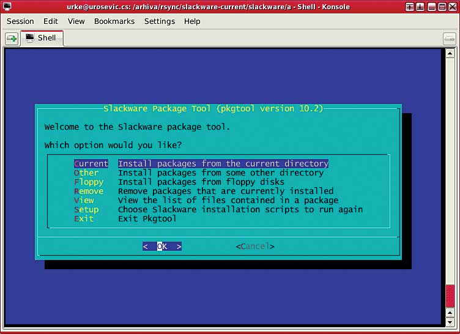Confirm with the OK button

(x=162, y=247)
